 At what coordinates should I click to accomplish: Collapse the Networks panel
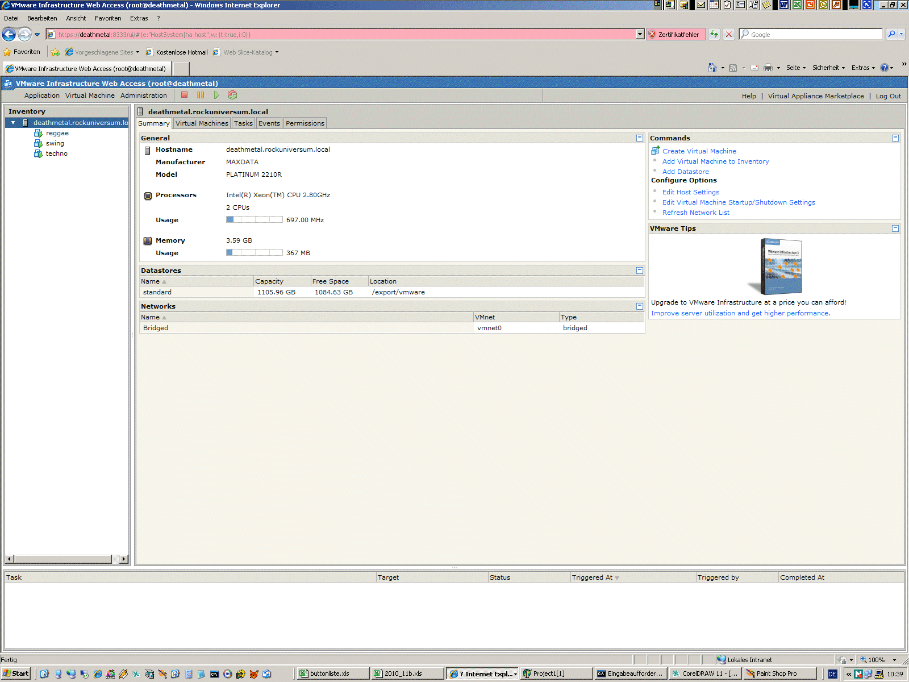click(640, 306)
